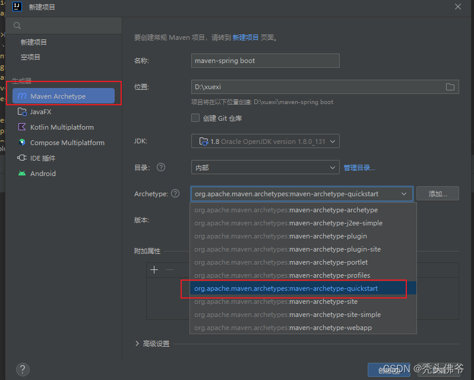
Task: Collapse the Archetype combo box arrow
Action: [404, 194]
